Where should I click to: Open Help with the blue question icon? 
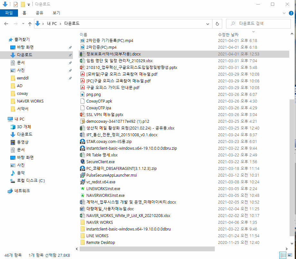click(x=291, y=13)
